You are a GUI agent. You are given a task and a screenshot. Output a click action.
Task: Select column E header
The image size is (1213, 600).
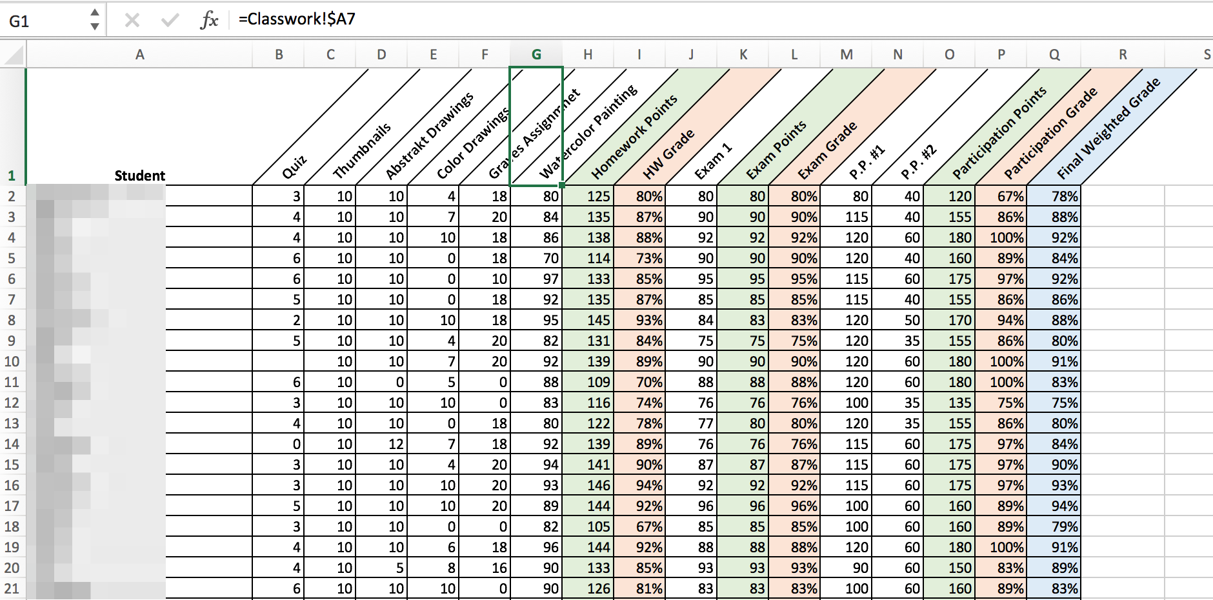tap(434, 55)
